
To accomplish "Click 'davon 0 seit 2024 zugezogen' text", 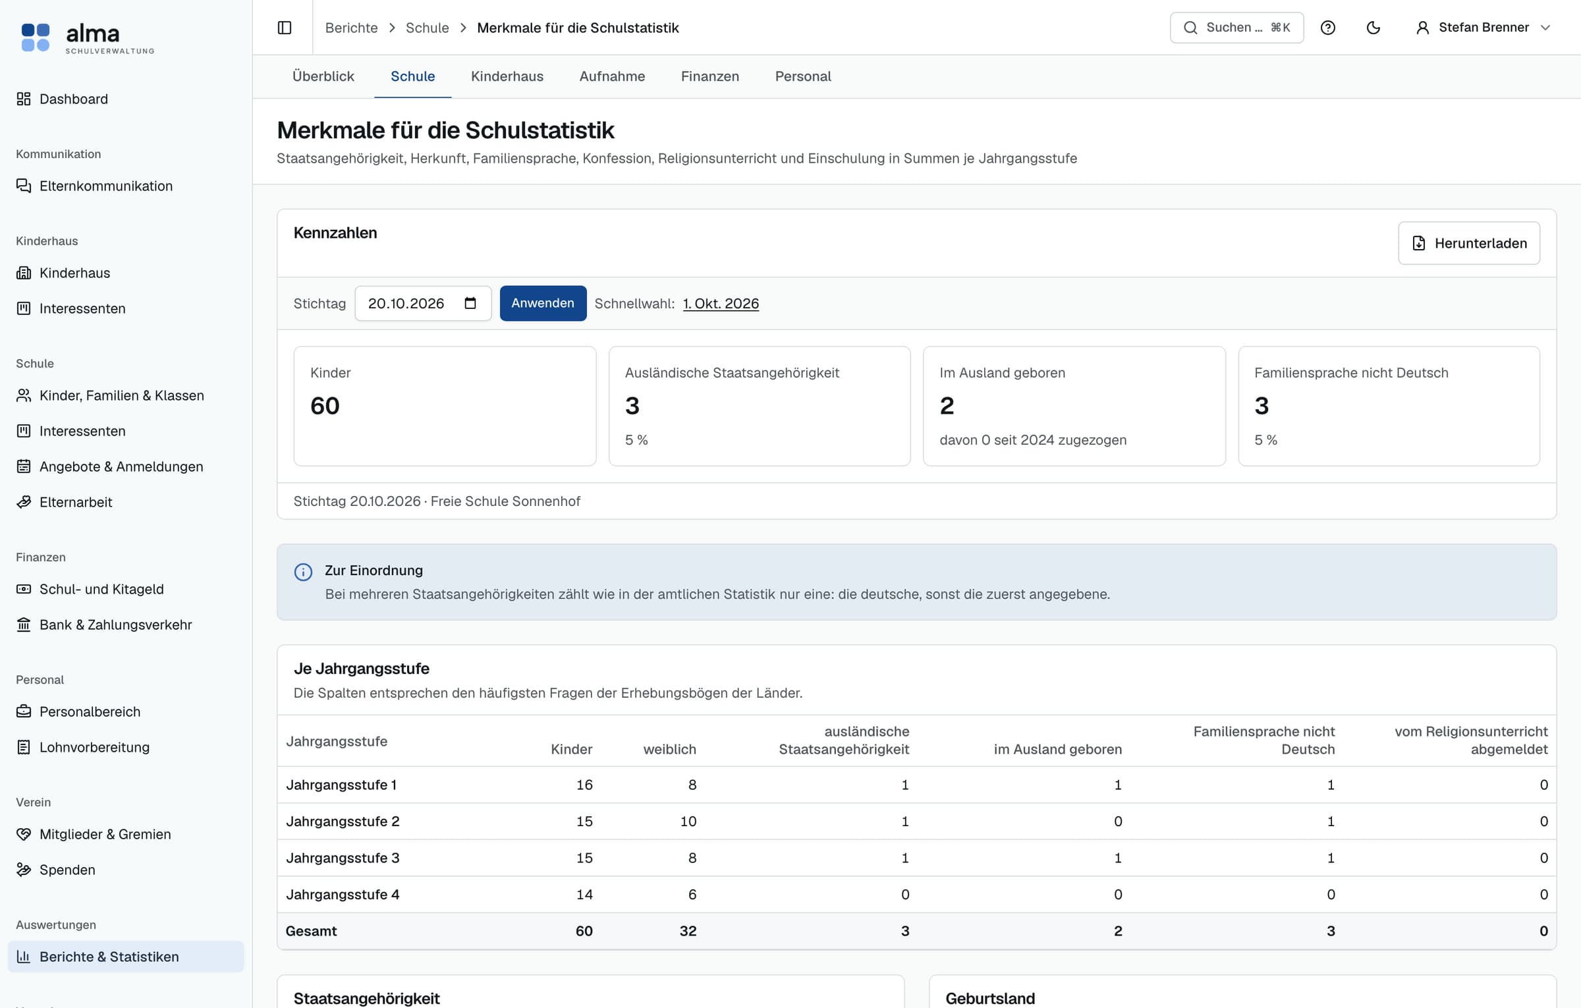I will coord(1033,440).
